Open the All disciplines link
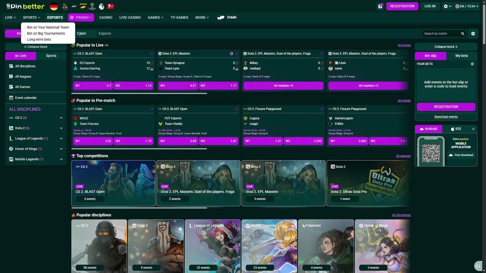The height and width of the screenshot is (273, 486). point(401,215)
